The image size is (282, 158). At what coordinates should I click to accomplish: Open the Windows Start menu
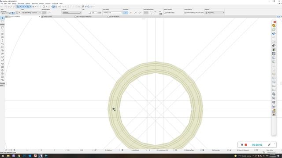(x=3, y=156)
